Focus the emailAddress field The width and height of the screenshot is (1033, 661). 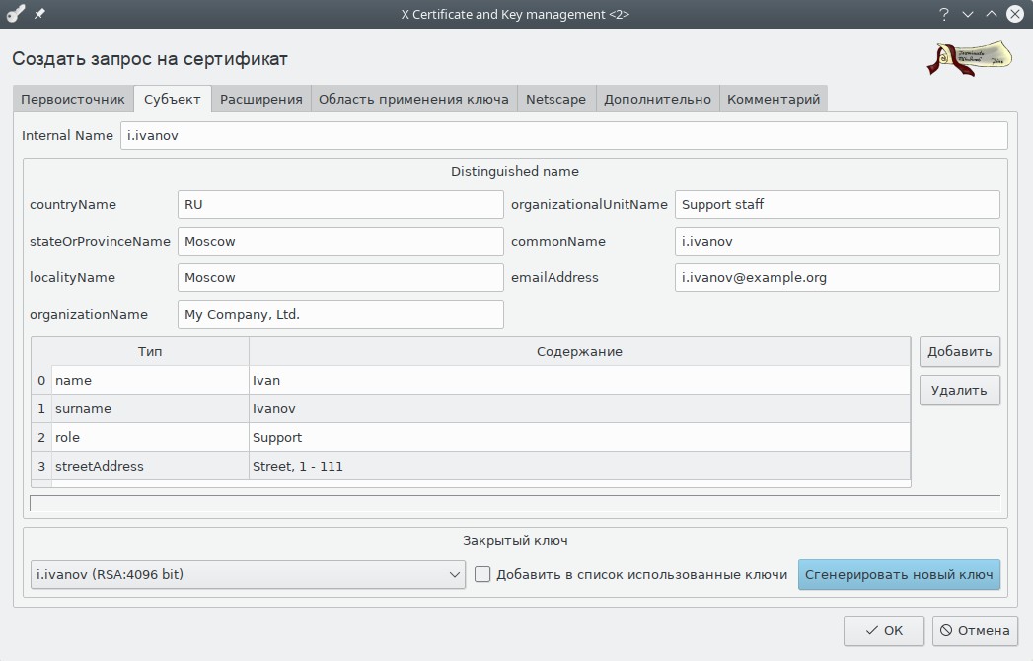point(837,278)
